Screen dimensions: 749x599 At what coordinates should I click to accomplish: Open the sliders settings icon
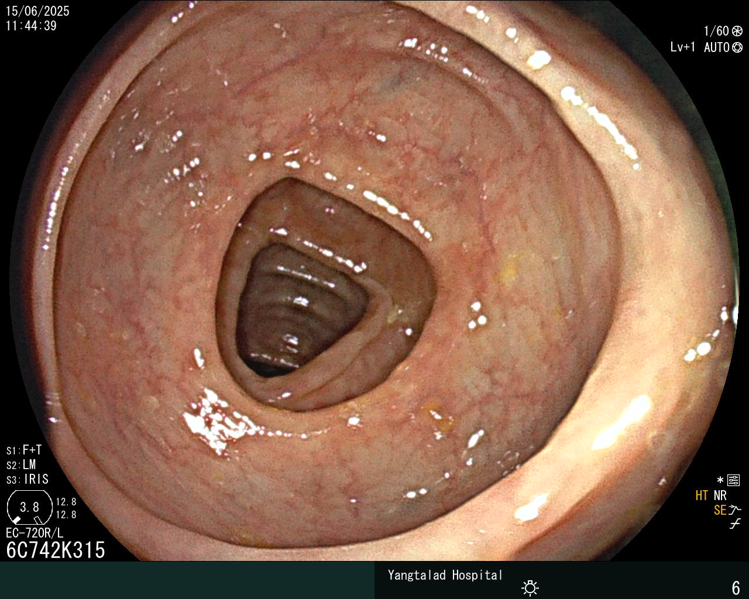pos(733,480)
